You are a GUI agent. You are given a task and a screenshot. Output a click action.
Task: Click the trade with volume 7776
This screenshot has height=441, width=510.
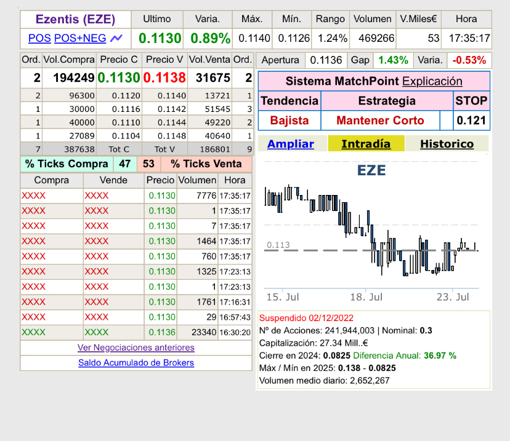pos(206,196)
